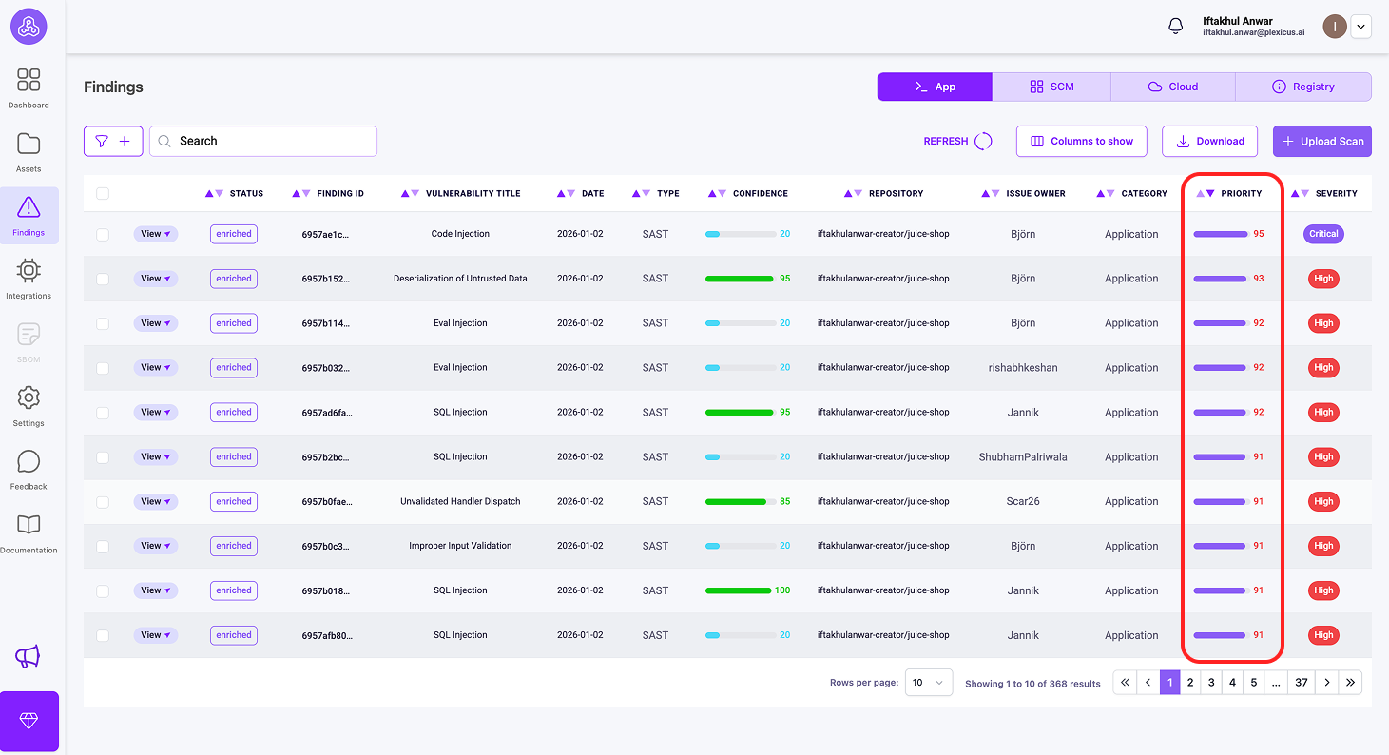The height and width of the screenshot is (755, 1389).
Task: Click inside the Search findings field
Action: pyautogui.click(x=263, y=141)
